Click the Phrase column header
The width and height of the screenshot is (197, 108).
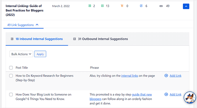(94, 68)
